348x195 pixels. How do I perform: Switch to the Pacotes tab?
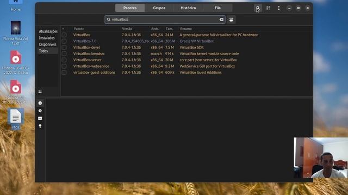(130, 8)
